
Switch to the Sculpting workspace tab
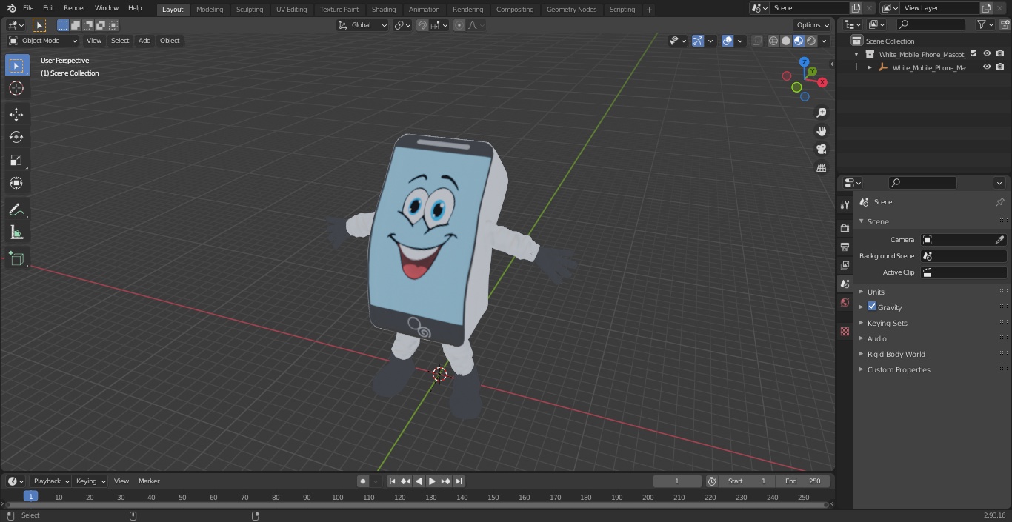[x=250, y=10]
